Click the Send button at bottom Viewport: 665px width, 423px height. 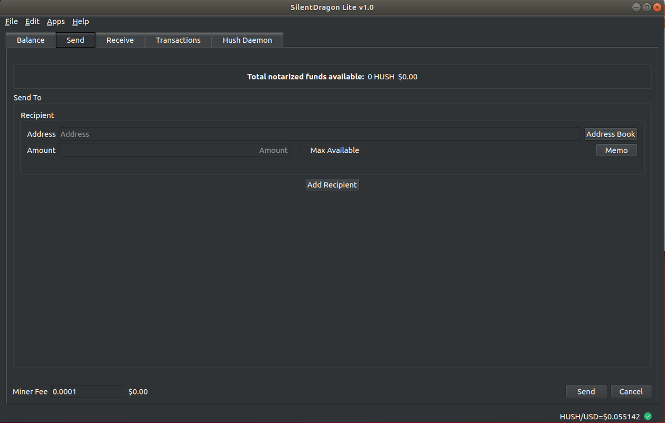[x=586, y=391]
